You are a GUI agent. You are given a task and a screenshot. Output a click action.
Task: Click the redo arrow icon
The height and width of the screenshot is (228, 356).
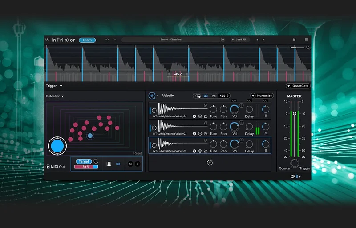tap(114, 40)
